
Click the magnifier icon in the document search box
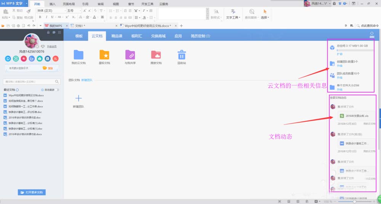click(57, 82)
